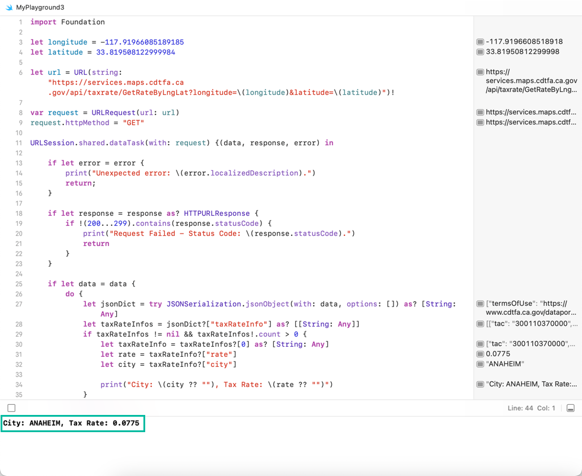Click sidebar result text "ANAHEIM"
Image resolution: width=582 pixels, height=476 pixels.
tap(505, 364)
